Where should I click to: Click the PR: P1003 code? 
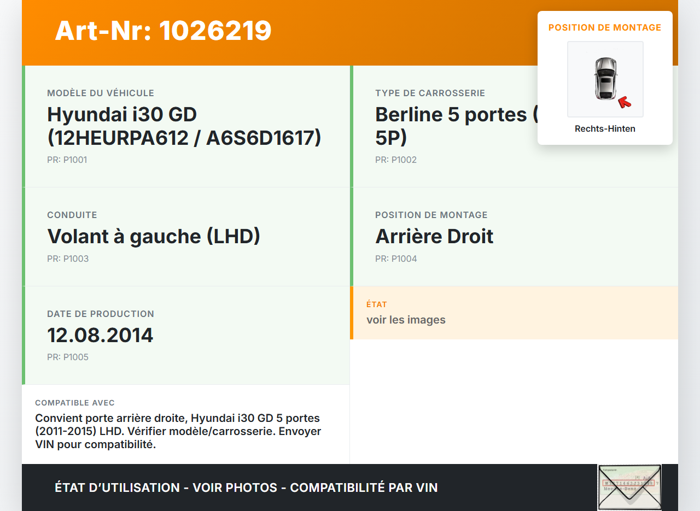pyautogui.click(x=68, y=259)
